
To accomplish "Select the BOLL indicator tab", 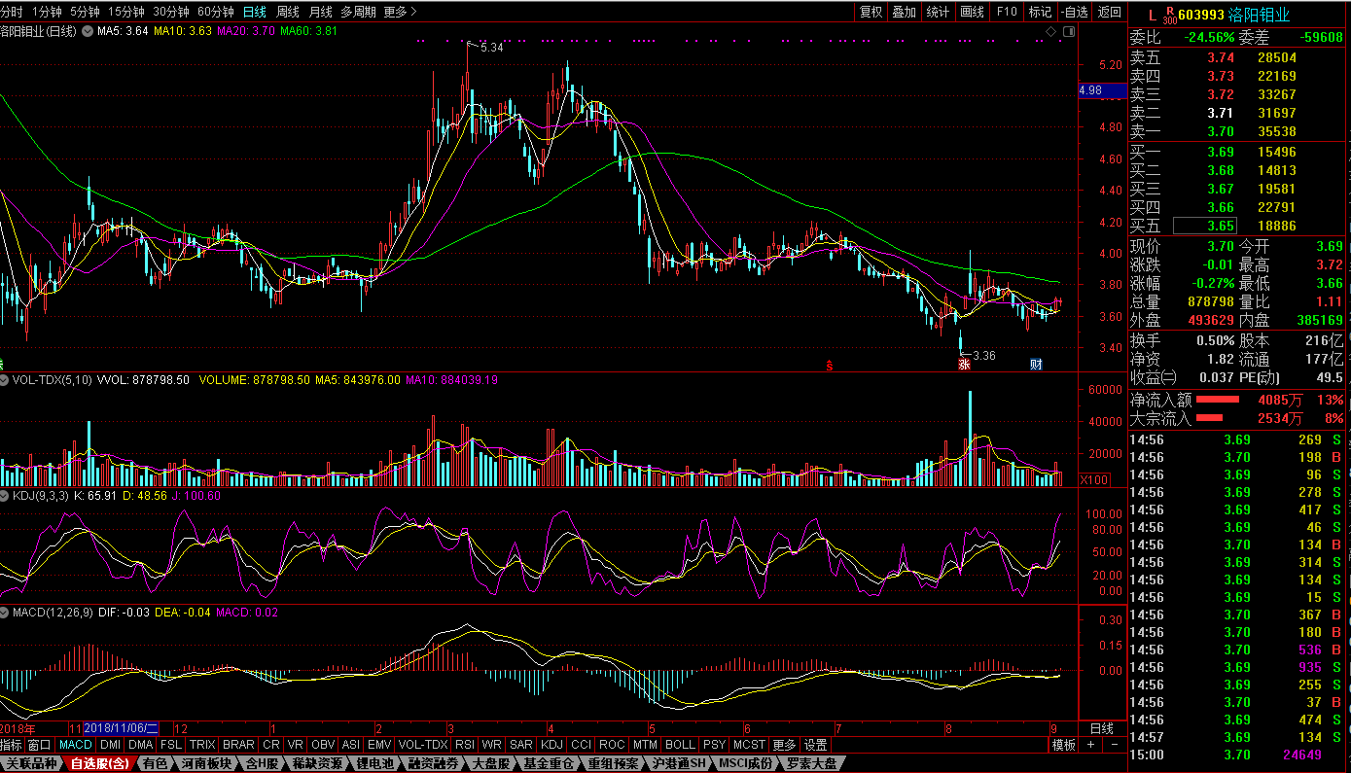I will coord(680,745).
